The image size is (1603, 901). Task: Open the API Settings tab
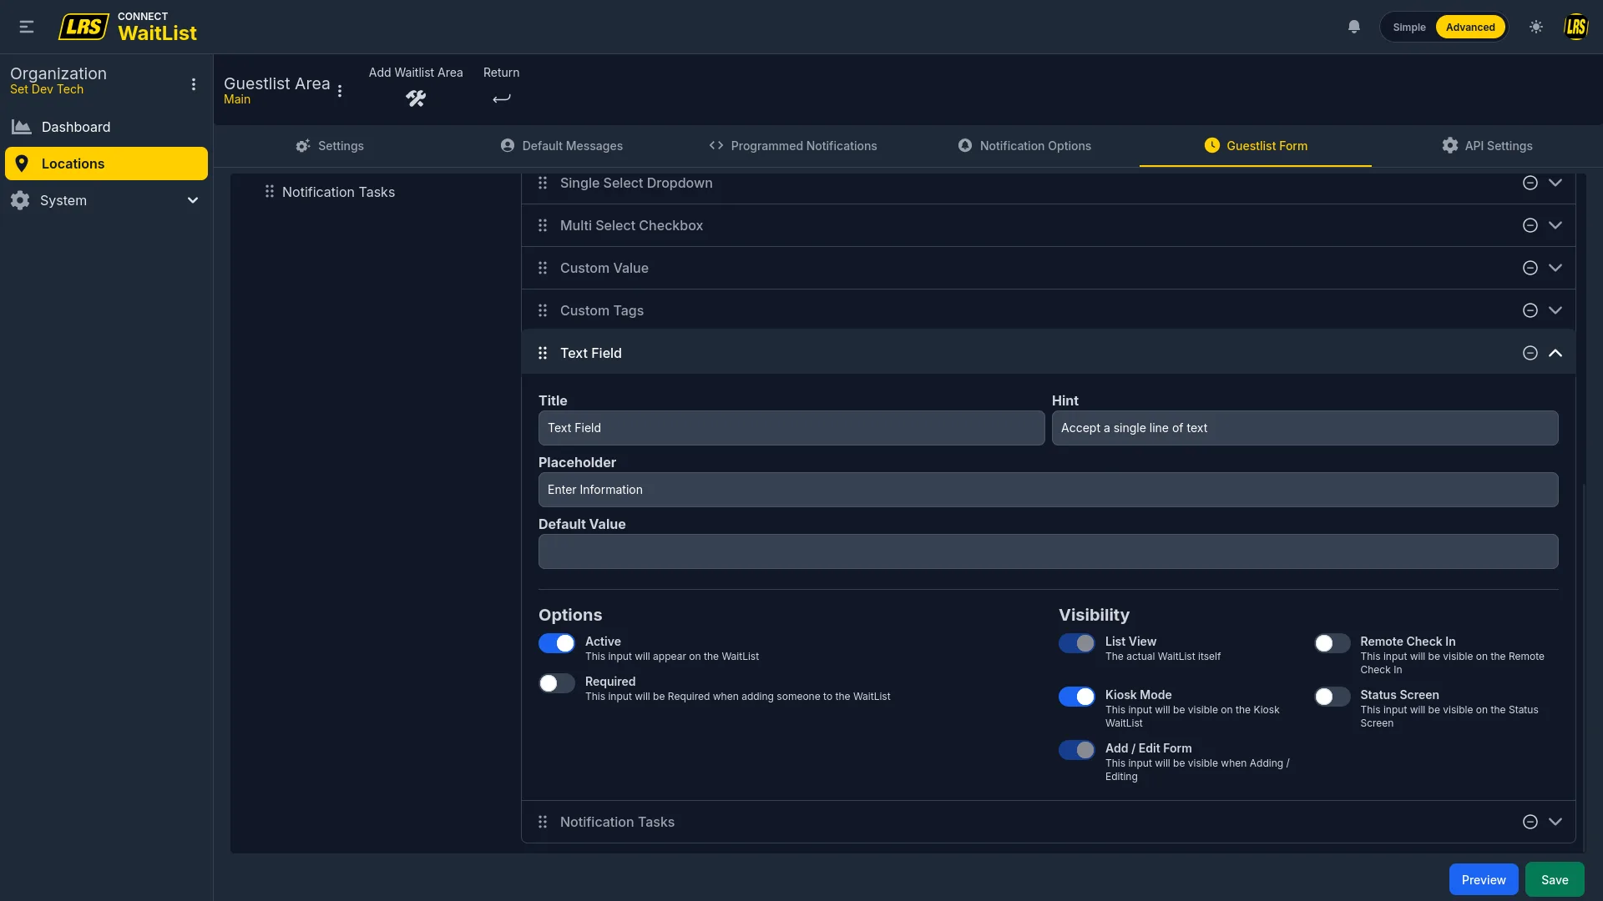tap(1487, 146)
